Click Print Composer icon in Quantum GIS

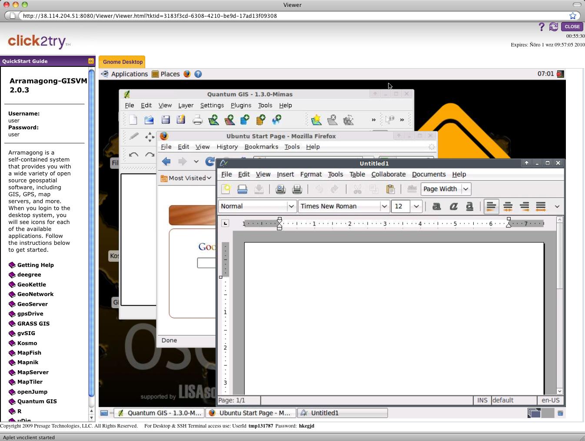click(197, 120)
